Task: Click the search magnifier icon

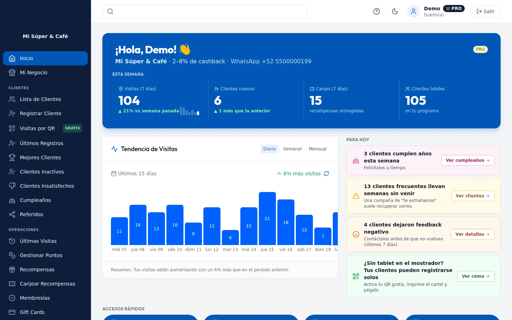Action: tap(110, 11)
